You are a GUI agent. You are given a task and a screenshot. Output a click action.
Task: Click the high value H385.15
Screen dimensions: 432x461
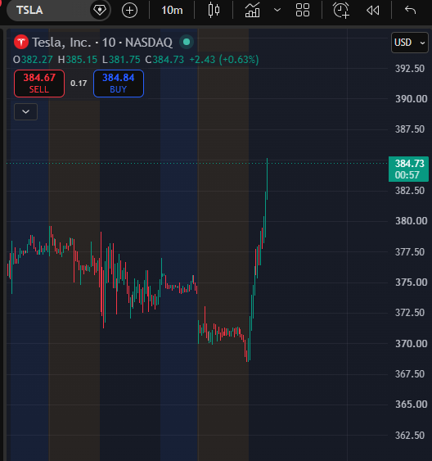(78, 60)
